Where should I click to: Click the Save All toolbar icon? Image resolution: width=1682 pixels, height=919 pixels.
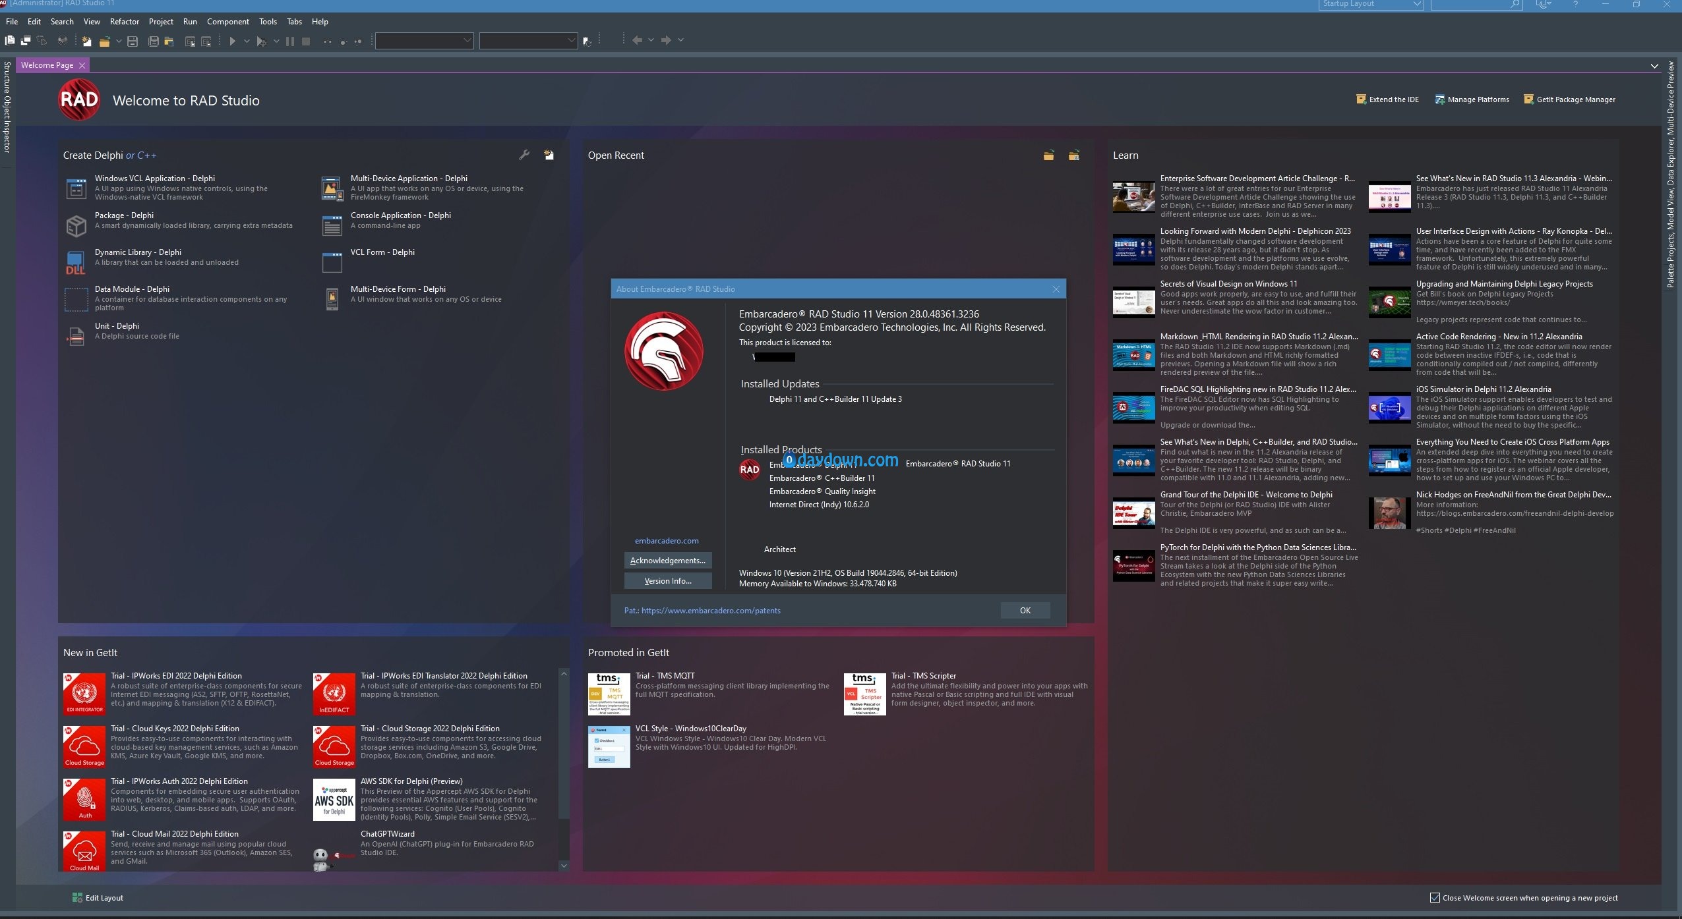[x=154, y=41]
